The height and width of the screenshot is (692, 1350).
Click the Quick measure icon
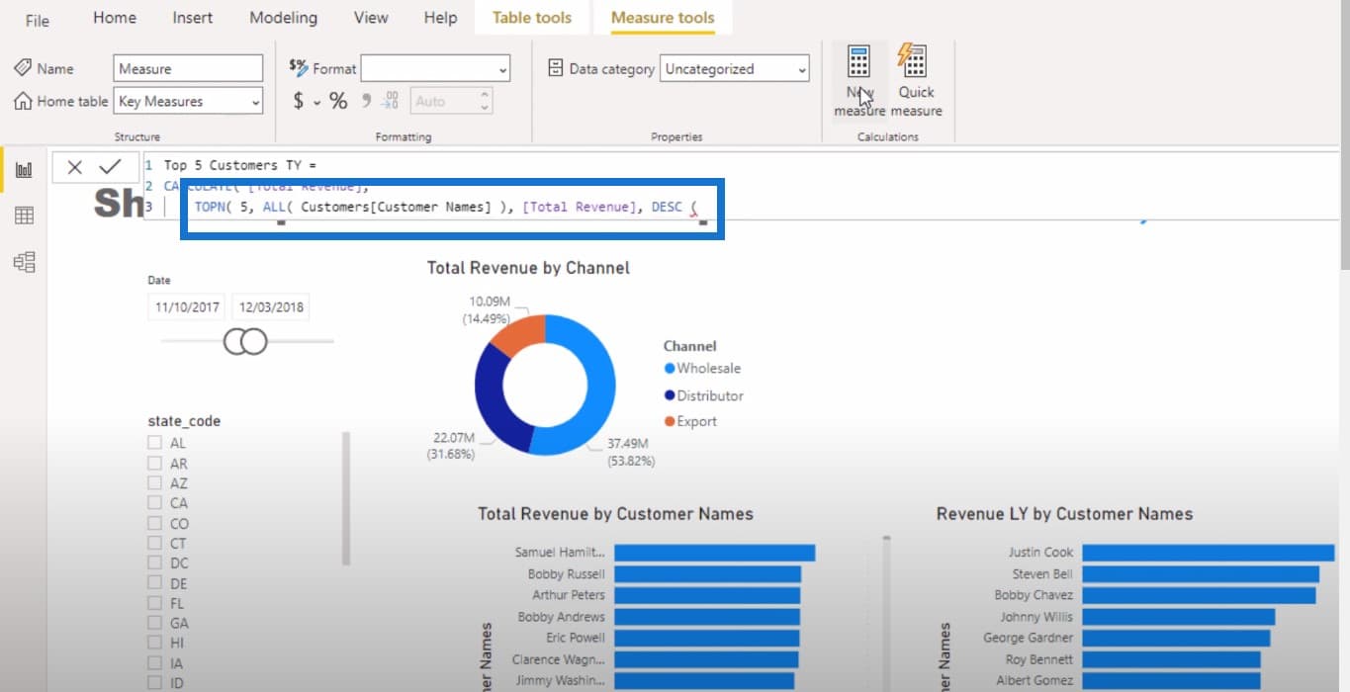coord(913,61)
